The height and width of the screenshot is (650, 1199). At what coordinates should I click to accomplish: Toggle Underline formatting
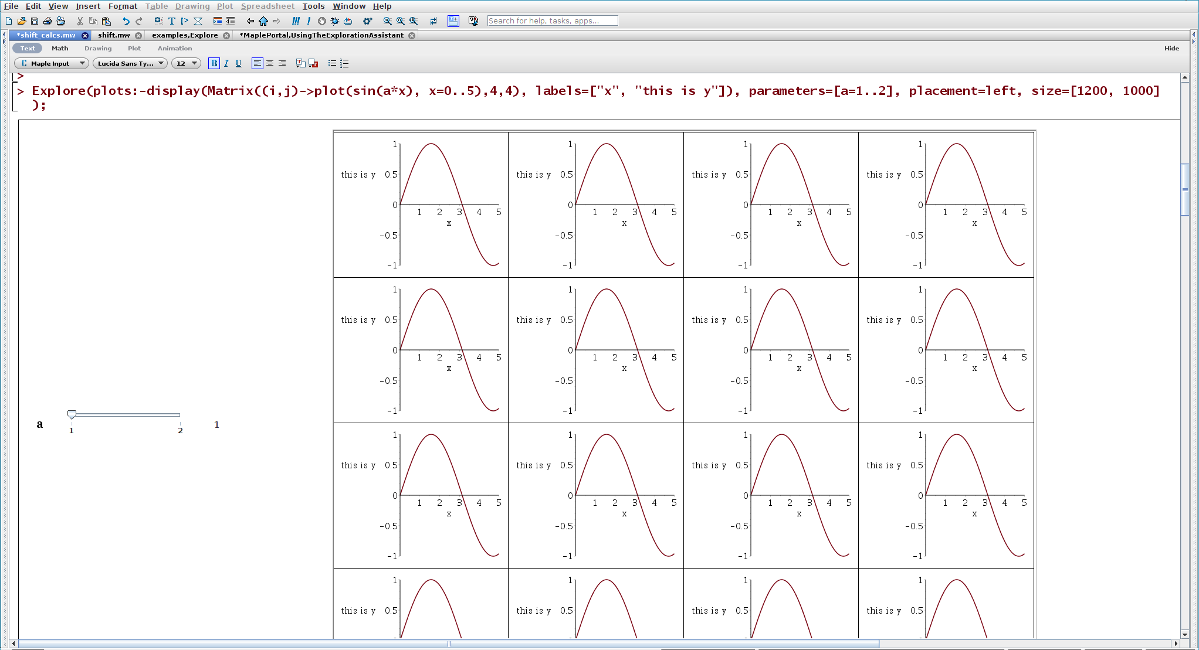239,63
